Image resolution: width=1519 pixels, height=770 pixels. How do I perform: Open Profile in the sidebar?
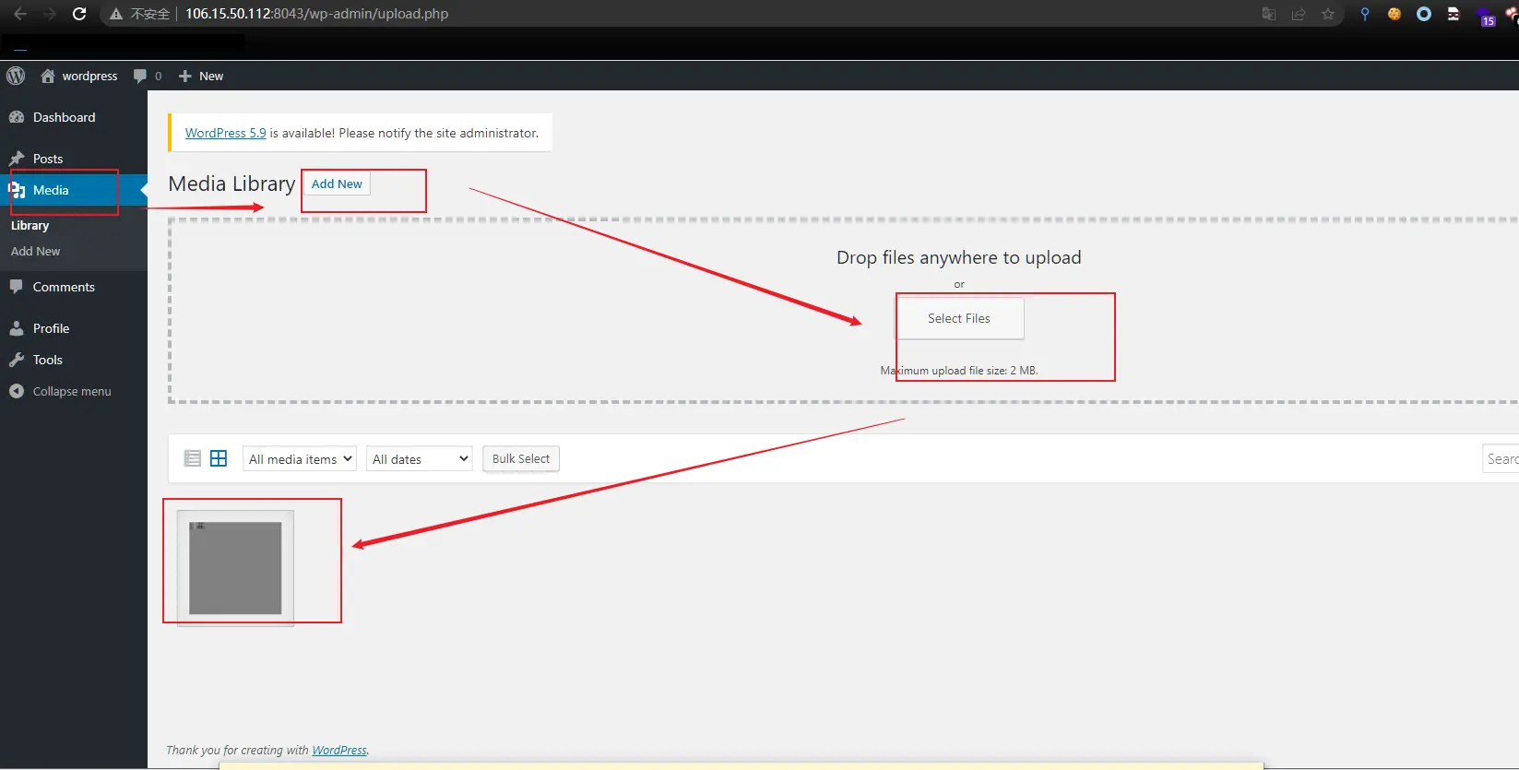[74, 328]
